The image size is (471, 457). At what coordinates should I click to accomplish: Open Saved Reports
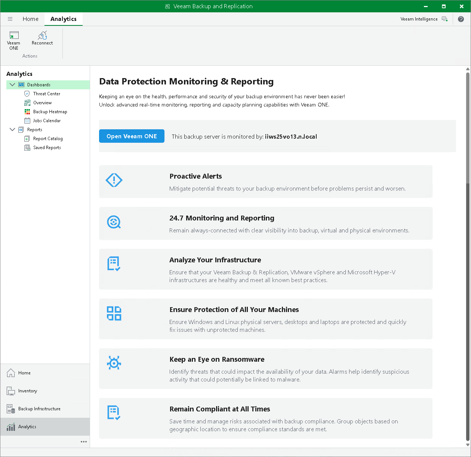coord(47,148)
